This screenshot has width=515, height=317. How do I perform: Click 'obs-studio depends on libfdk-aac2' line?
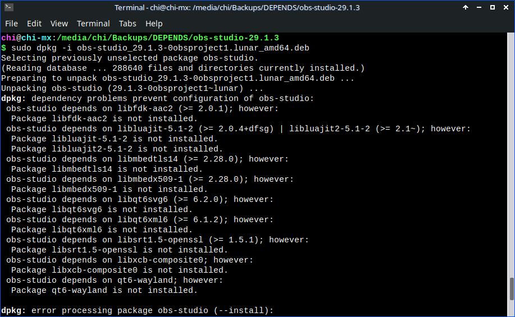click(x=142, y=109)
